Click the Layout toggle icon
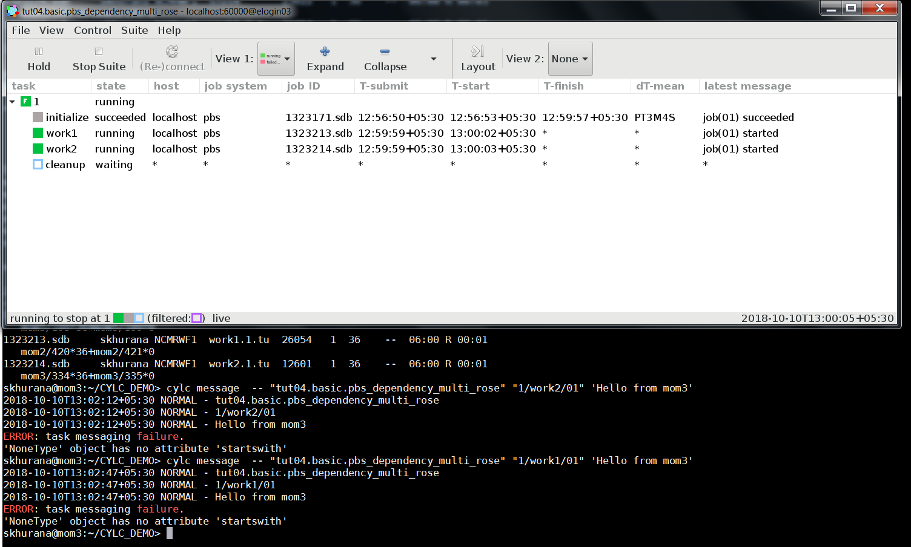The height and width of the screenshot is (547, 911). click(478, 51)
